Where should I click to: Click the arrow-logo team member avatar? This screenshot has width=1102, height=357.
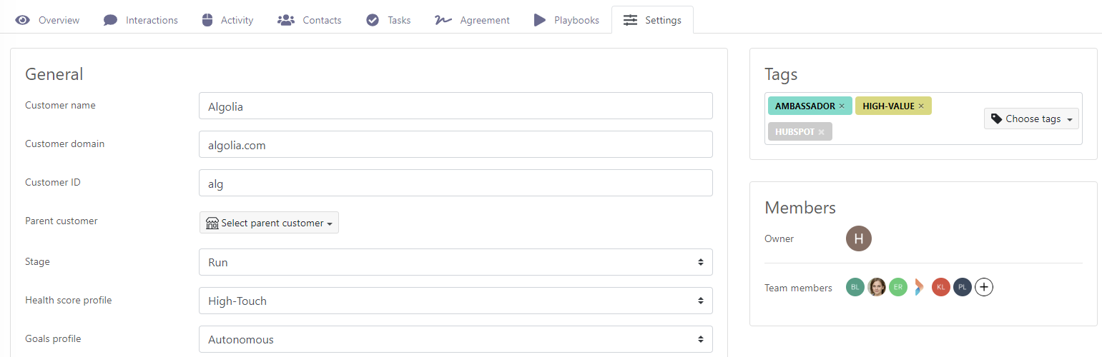(920, 287)
